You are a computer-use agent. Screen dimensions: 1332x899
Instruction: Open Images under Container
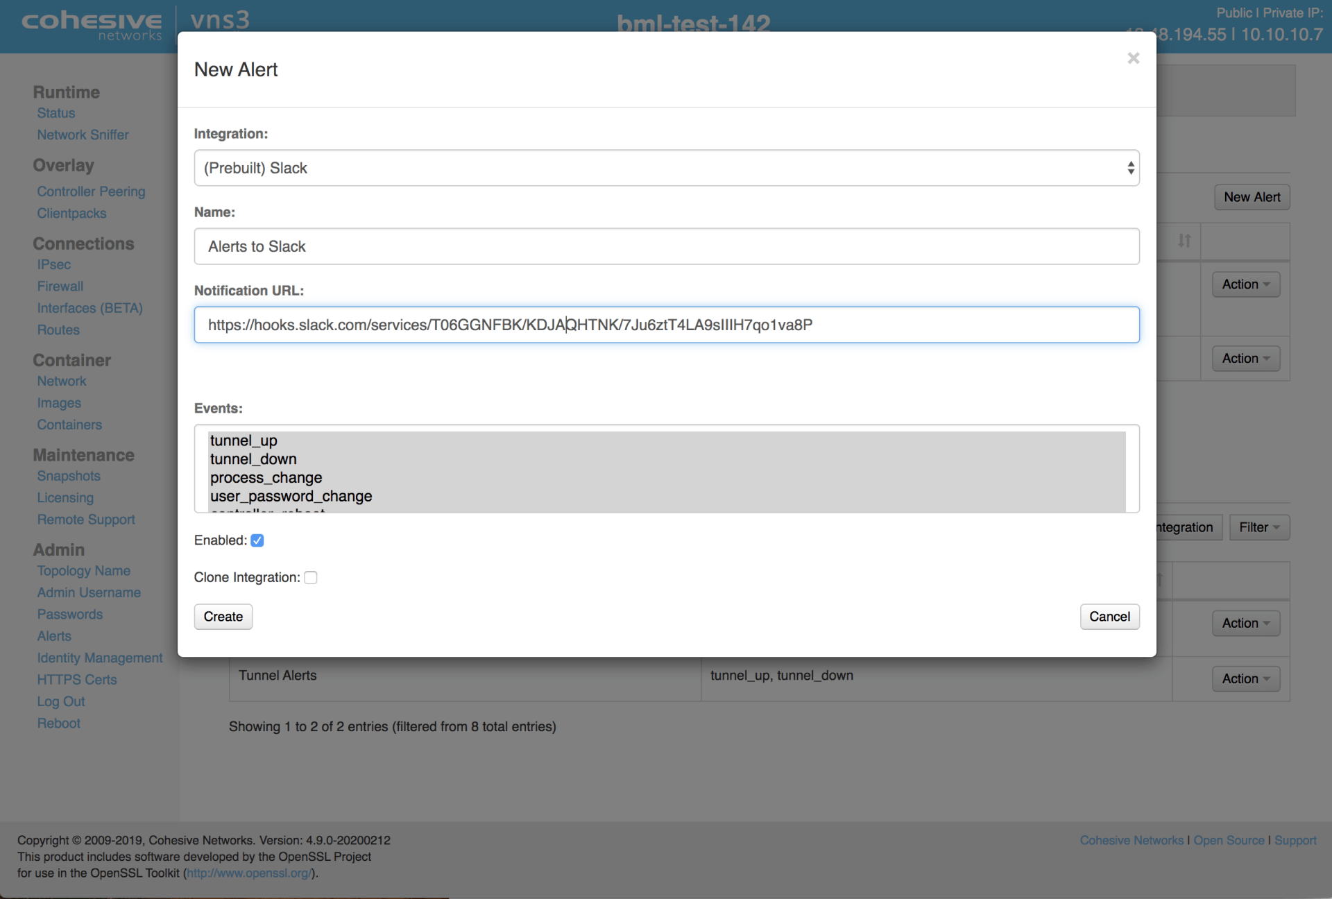(x=59, y=403)
